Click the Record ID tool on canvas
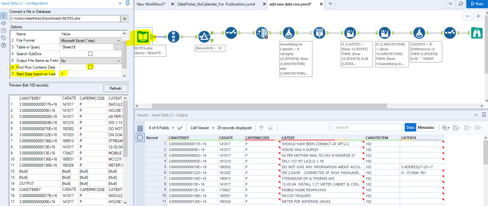Viewport: 488px width, 206px height. click(173, 37)
